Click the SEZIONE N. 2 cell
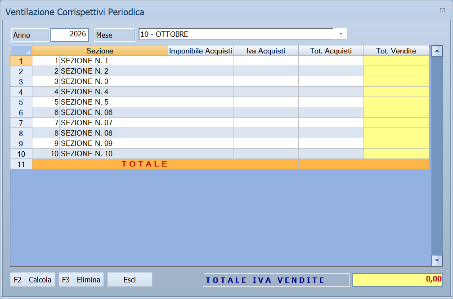The width and height of the screenshot is (453, 299). 114,71
